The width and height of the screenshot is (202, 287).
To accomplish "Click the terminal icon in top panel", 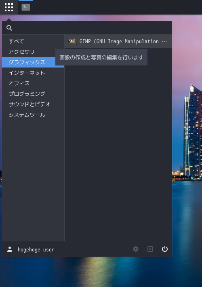I will pos(26,7).
